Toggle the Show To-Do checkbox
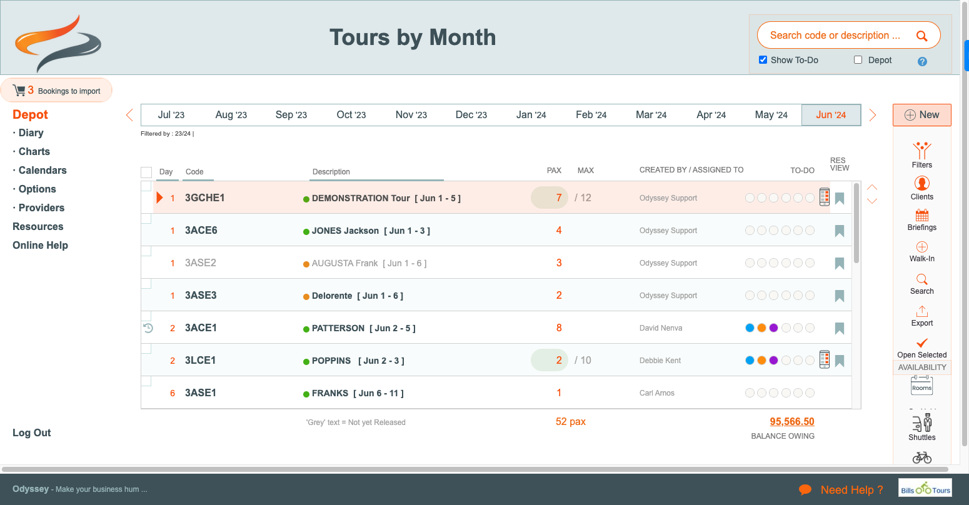969x505 pixels. coord(763,60)
